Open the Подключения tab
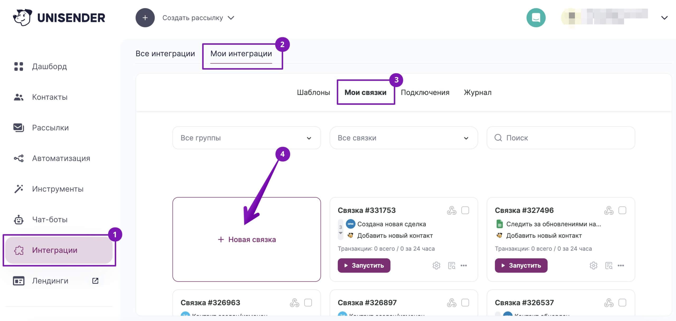The width and height of the screenshot is (676, 321). [x=425, y=93]
